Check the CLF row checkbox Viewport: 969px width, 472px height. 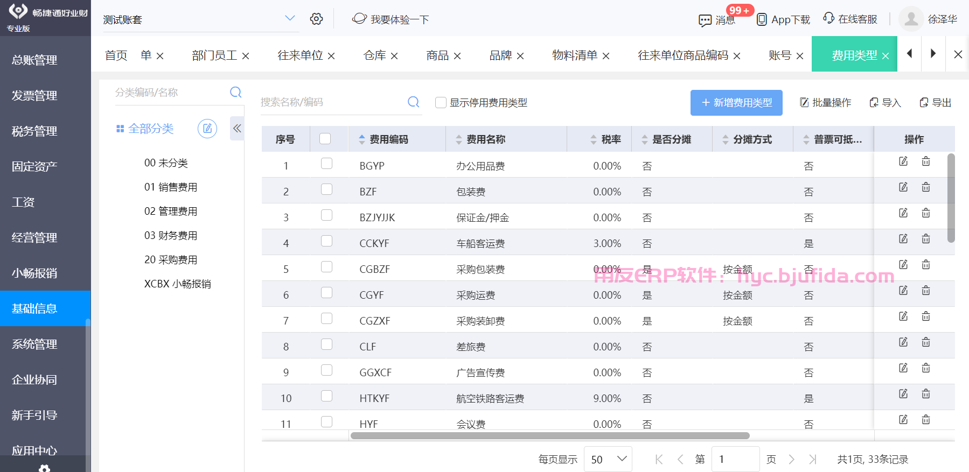[x=326, y=344]
